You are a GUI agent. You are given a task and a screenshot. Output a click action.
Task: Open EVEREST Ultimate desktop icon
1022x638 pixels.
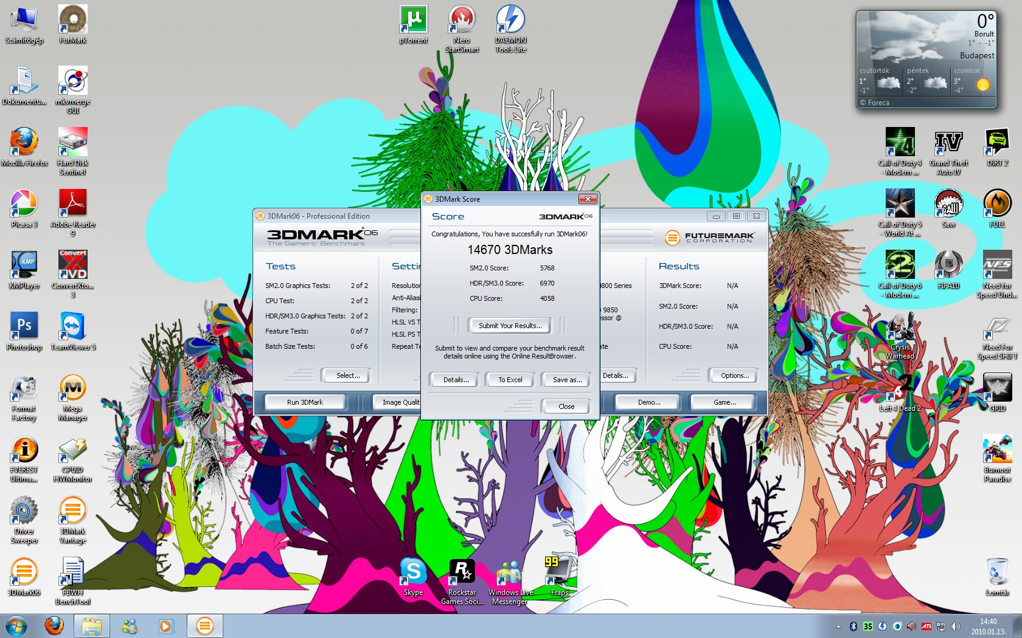24,459
